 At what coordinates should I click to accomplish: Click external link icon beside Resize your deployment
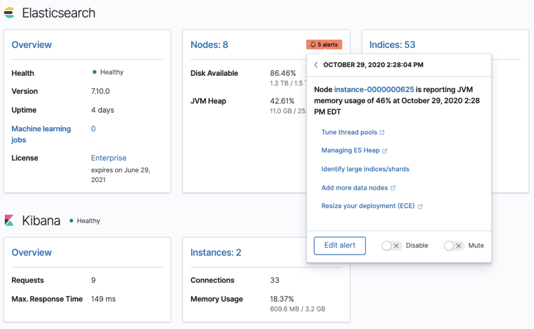[420, 206]
